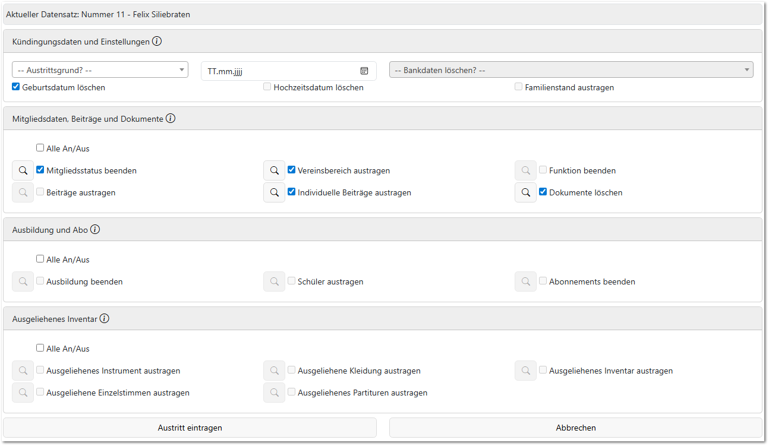Viewport: 769px width, 446px height.
Task: Click into the TT.mm.jjjj date field
Action: 279,71
